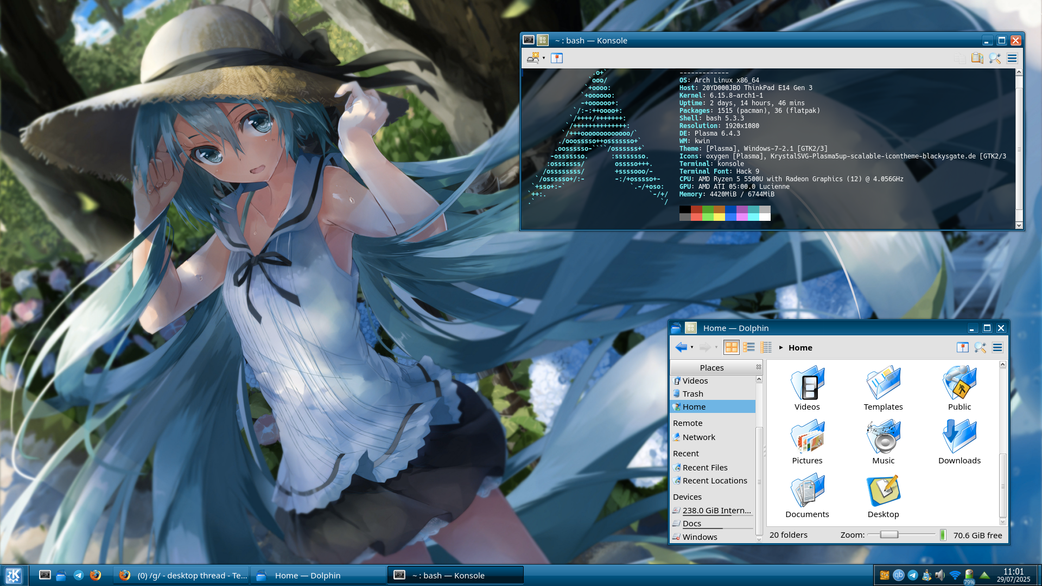The width and height of the screenshot is (1042, 586).
Task: Switch to bash — Konsole taskbar entry
Action: point(456,575)
